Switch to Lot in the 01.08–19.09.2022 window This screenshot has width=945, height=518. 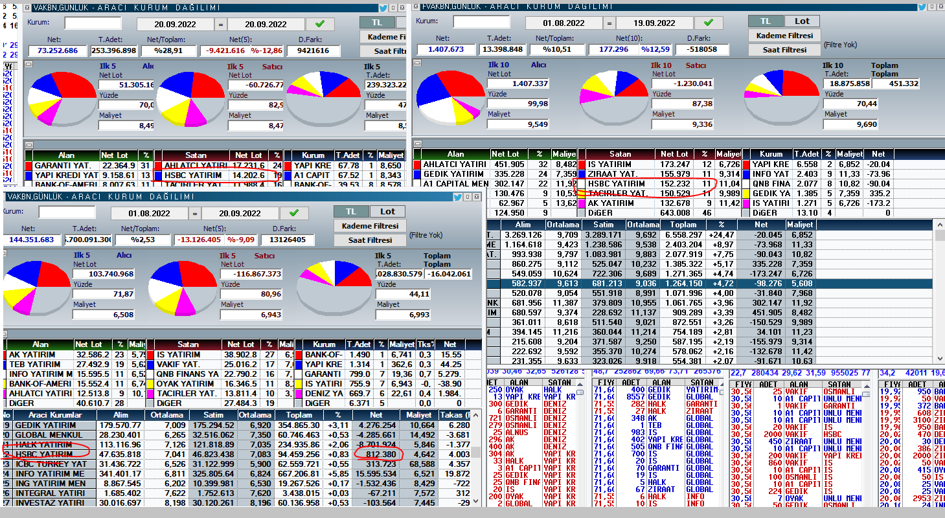coord(802,21)
